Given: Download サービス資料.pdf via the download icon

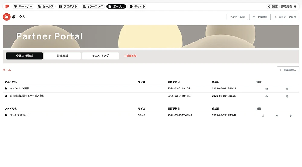Looking at the screenshot, I should (263, 116).
